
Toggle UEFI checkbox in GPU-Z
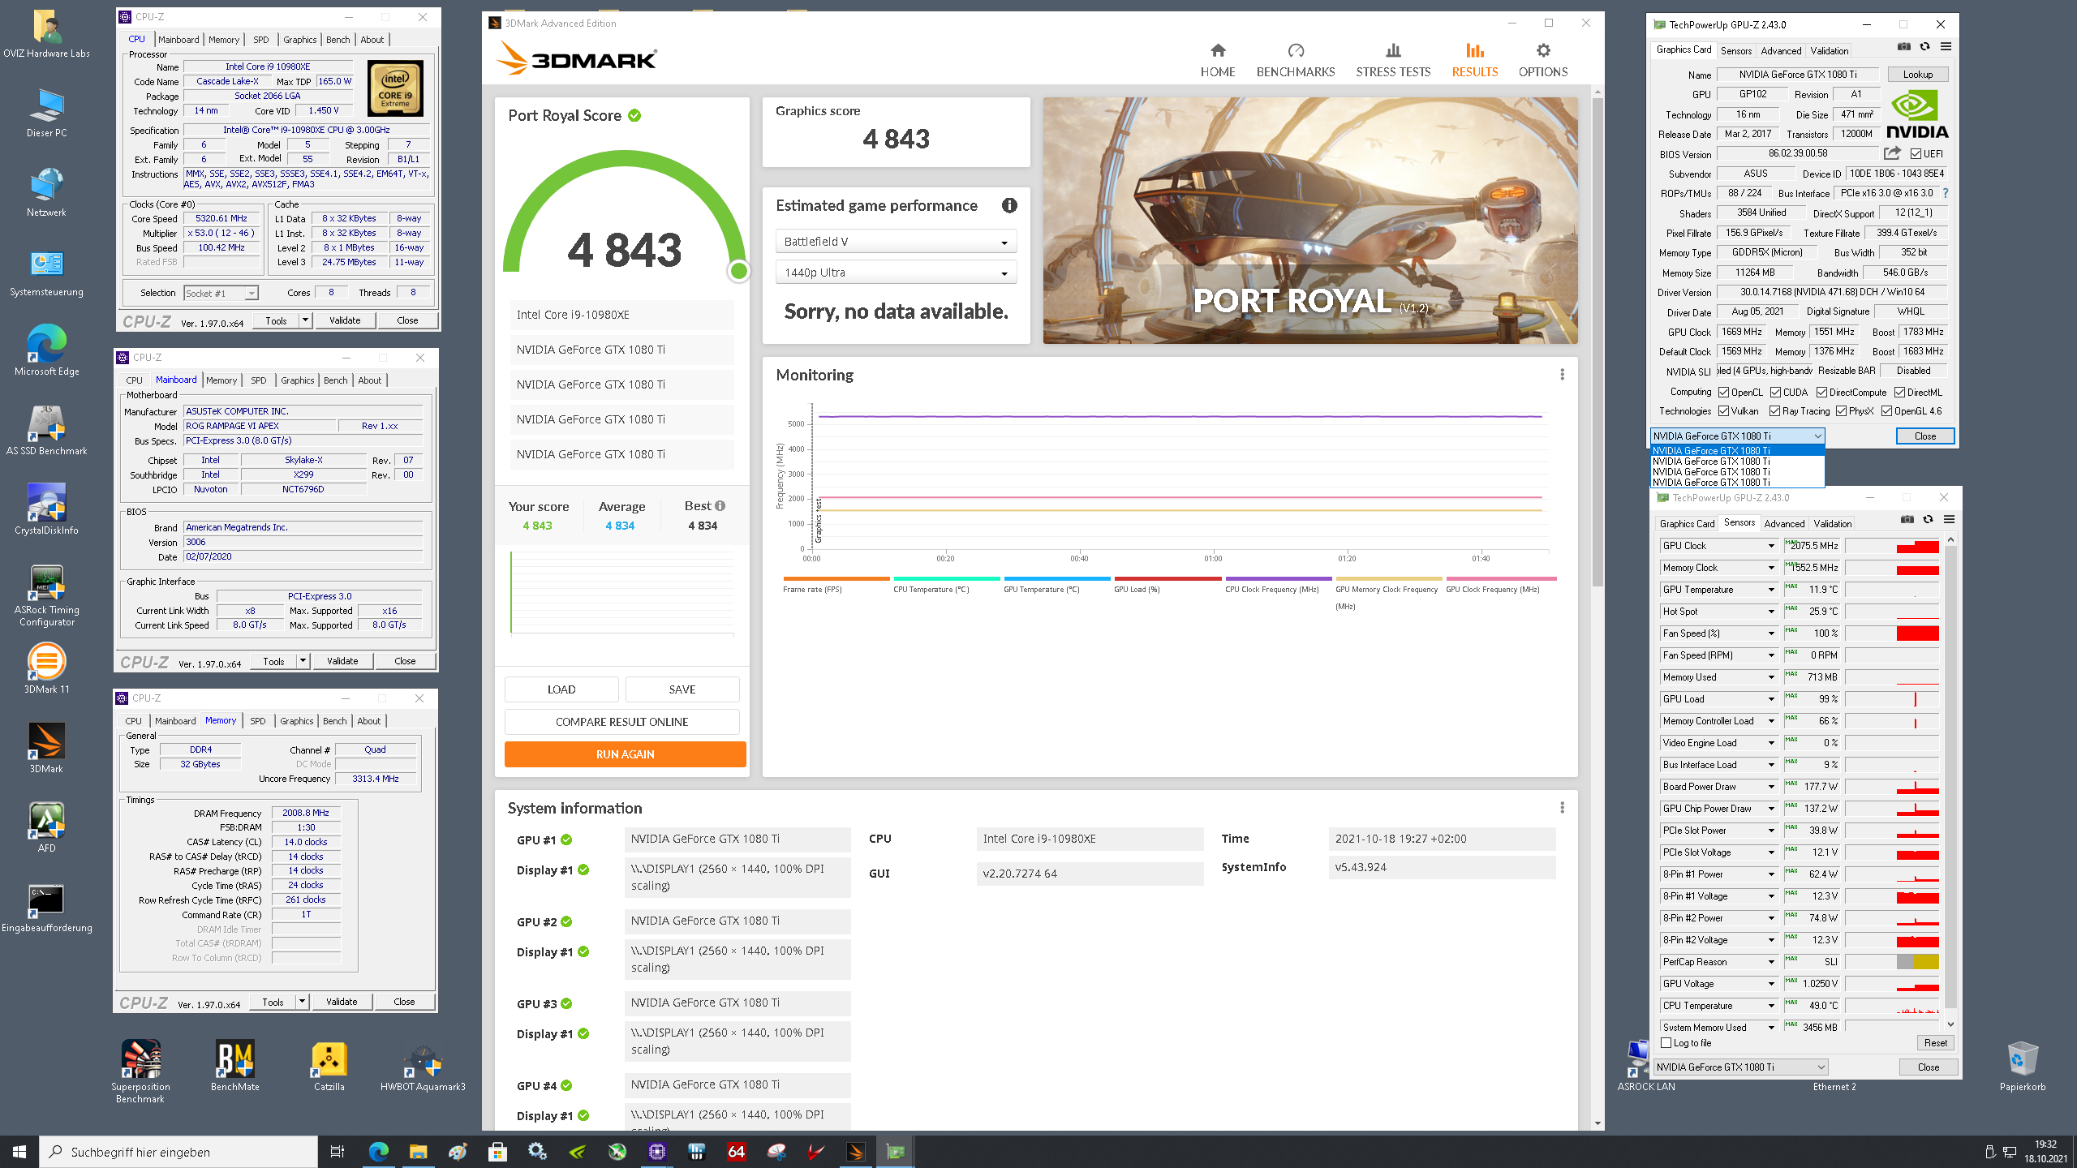pyautogui.click(x=1916, y=154)
